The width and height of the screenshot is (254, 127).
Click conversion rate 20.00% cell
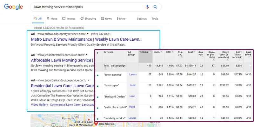click(237, 118)
